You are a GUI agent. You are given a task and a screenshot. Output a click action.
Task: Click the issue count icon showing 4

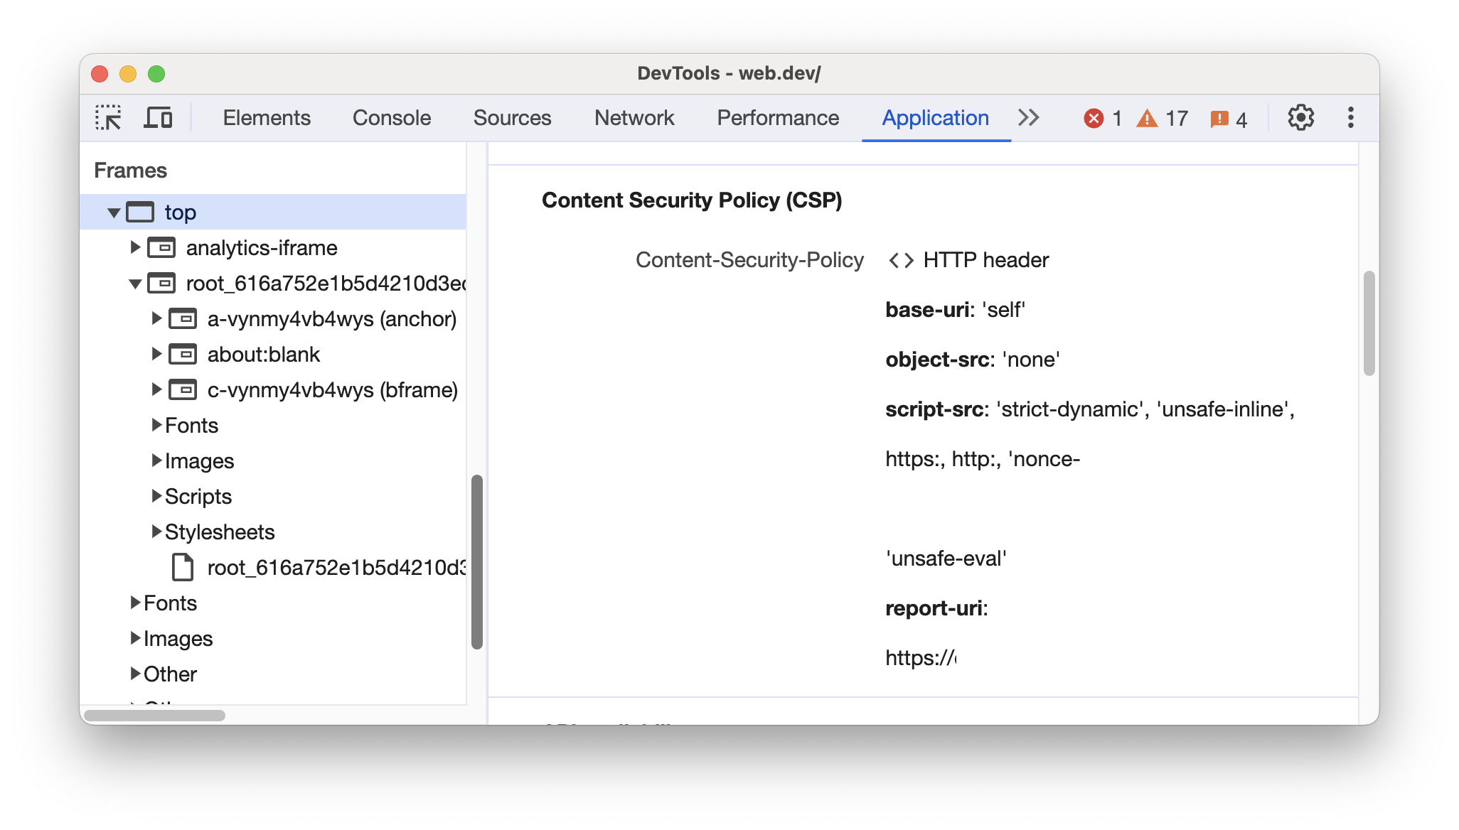click(x=1234, y=117)
